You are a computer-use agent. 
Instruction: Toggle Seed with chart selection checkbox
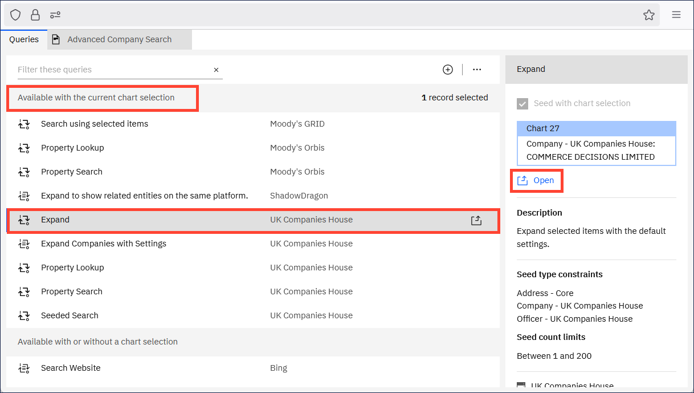pos(522,104)
